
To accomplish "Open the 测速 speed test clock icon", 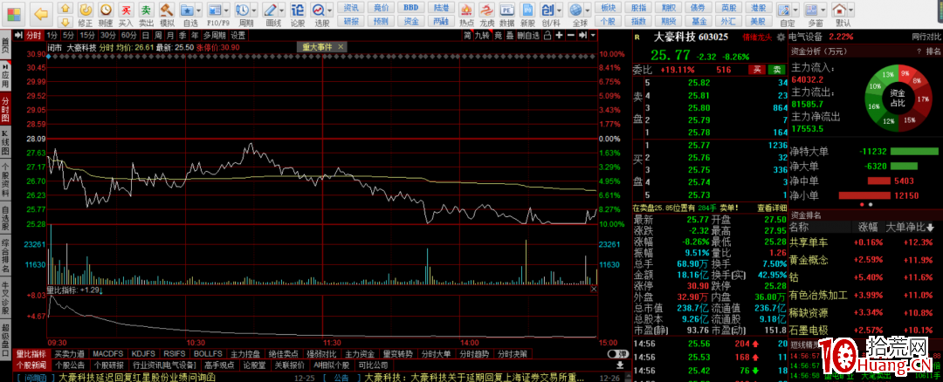I will (x=106, y=10).
